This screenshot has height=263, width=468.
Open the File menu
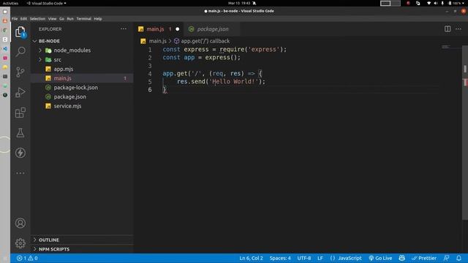coord(15,18)
